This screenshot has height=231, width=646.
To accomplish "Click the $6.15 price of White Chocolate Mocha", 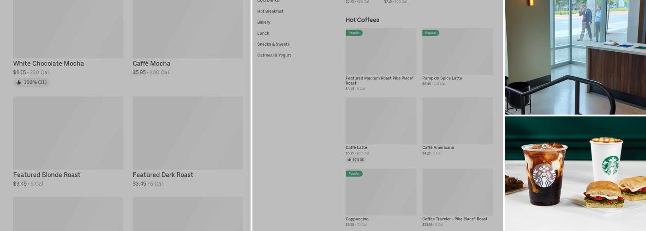I will coord(19,73).
